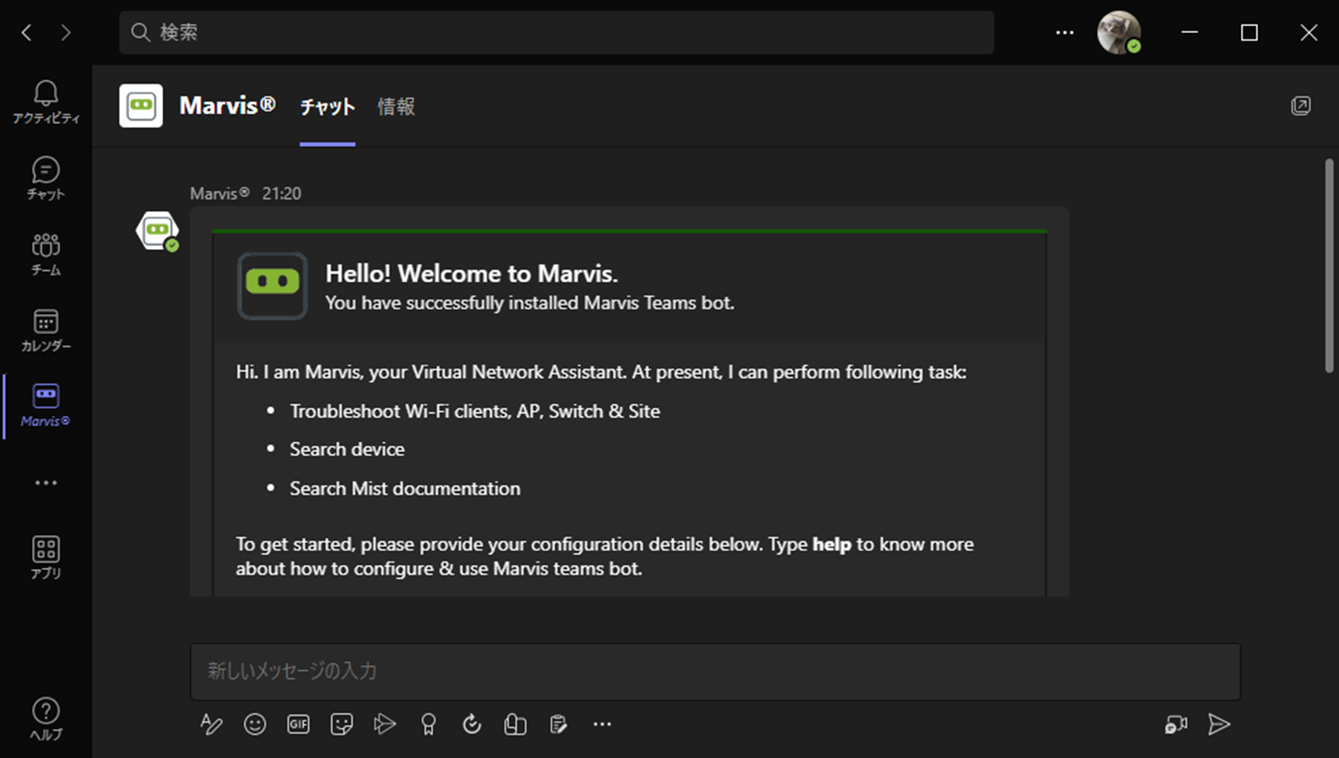This screenshot has height=758, width=1339.
Task: Pop out the chat into new window
Action: click(1300, 106)
